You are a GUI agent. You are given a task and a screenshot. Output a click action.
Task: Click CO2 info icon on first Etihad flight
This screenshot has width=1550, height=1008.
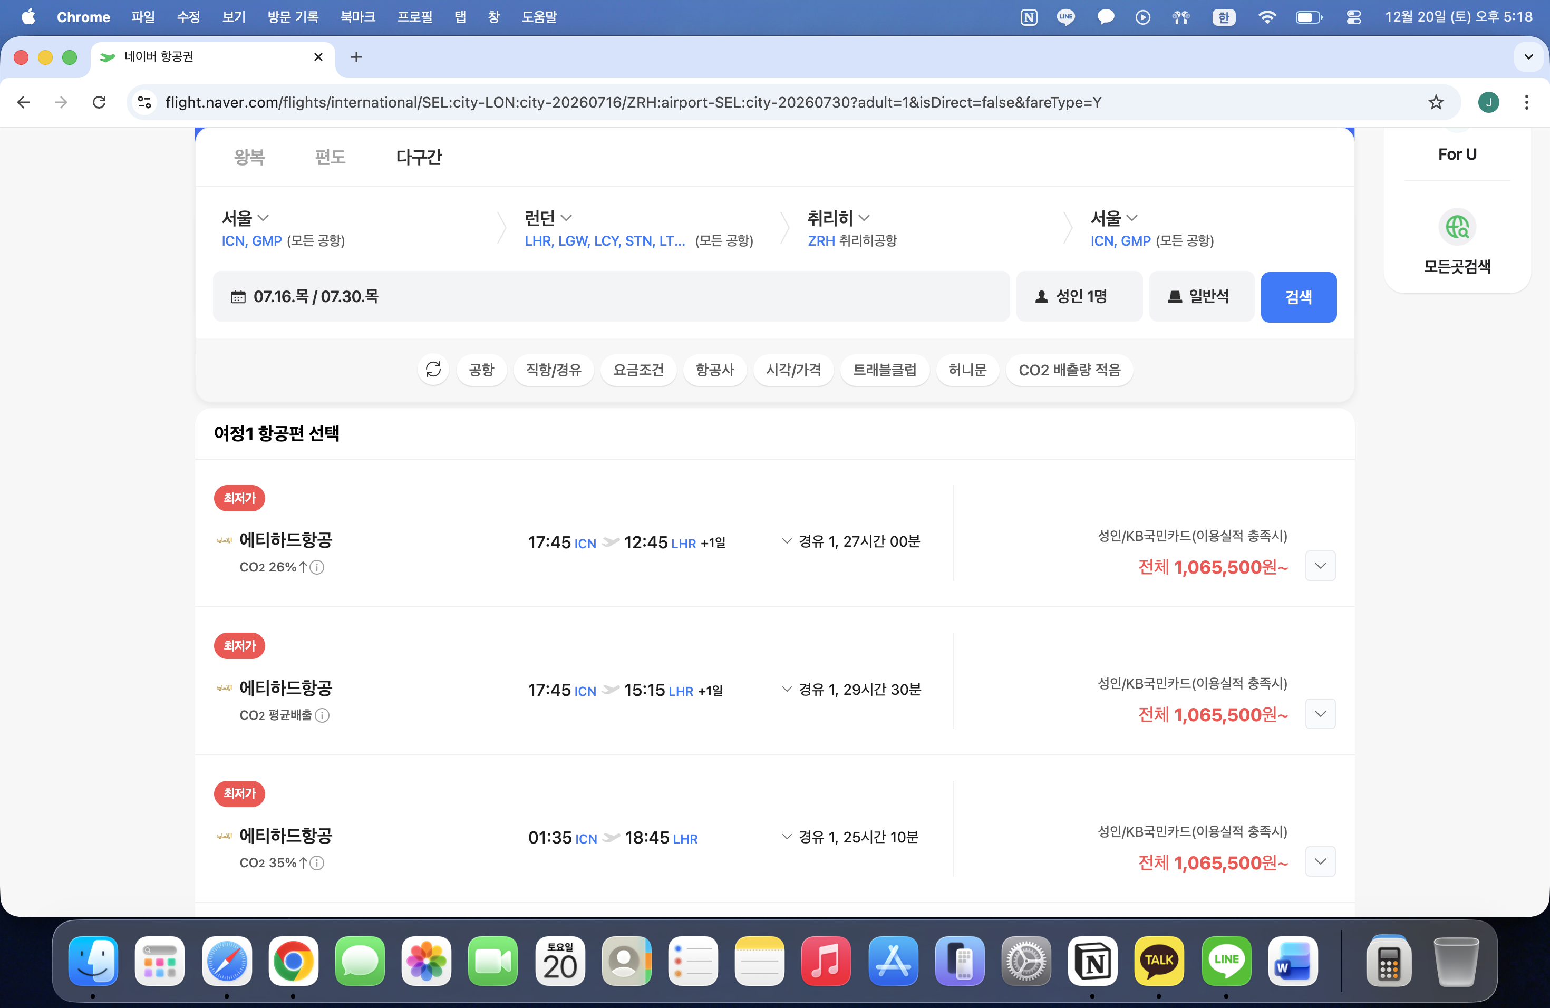(317, 567)
